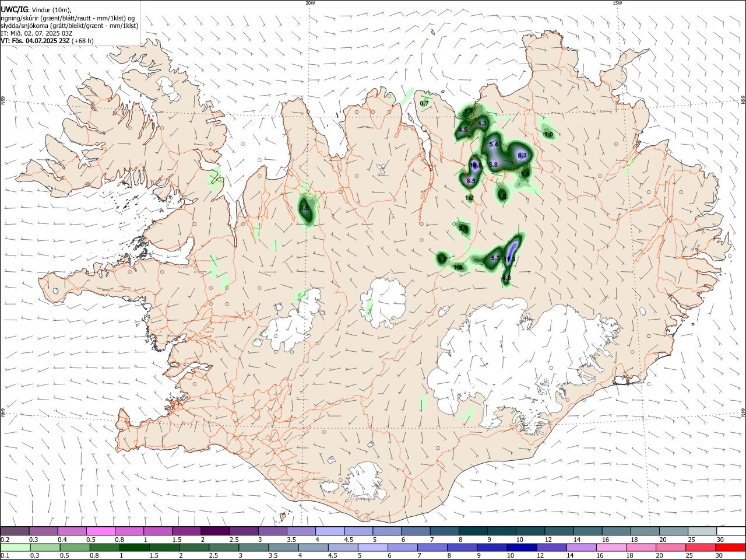Click the 'slydda/snjókoma' legend description line
This screenshot has width=746, height=560.
pyautogui.click(x=69, y=26)
